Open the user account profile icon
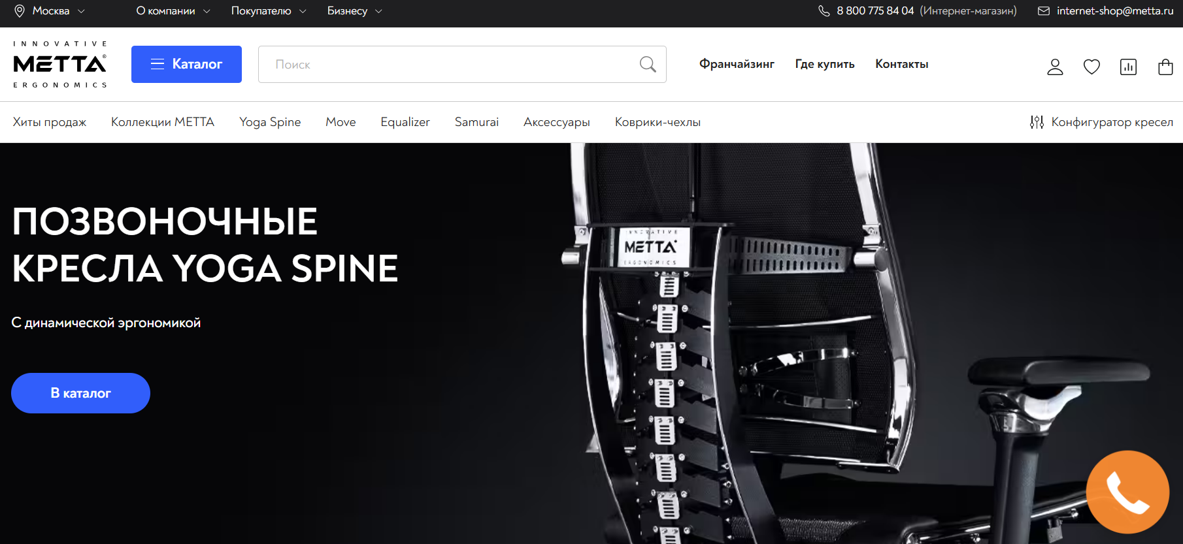Image resolution: width=1183 pixels, height=544 pixels. (1055, 67)
